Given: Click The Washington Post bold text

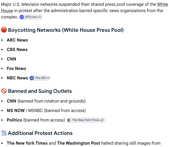Looking at the screenshot, I should coord(78,143).
